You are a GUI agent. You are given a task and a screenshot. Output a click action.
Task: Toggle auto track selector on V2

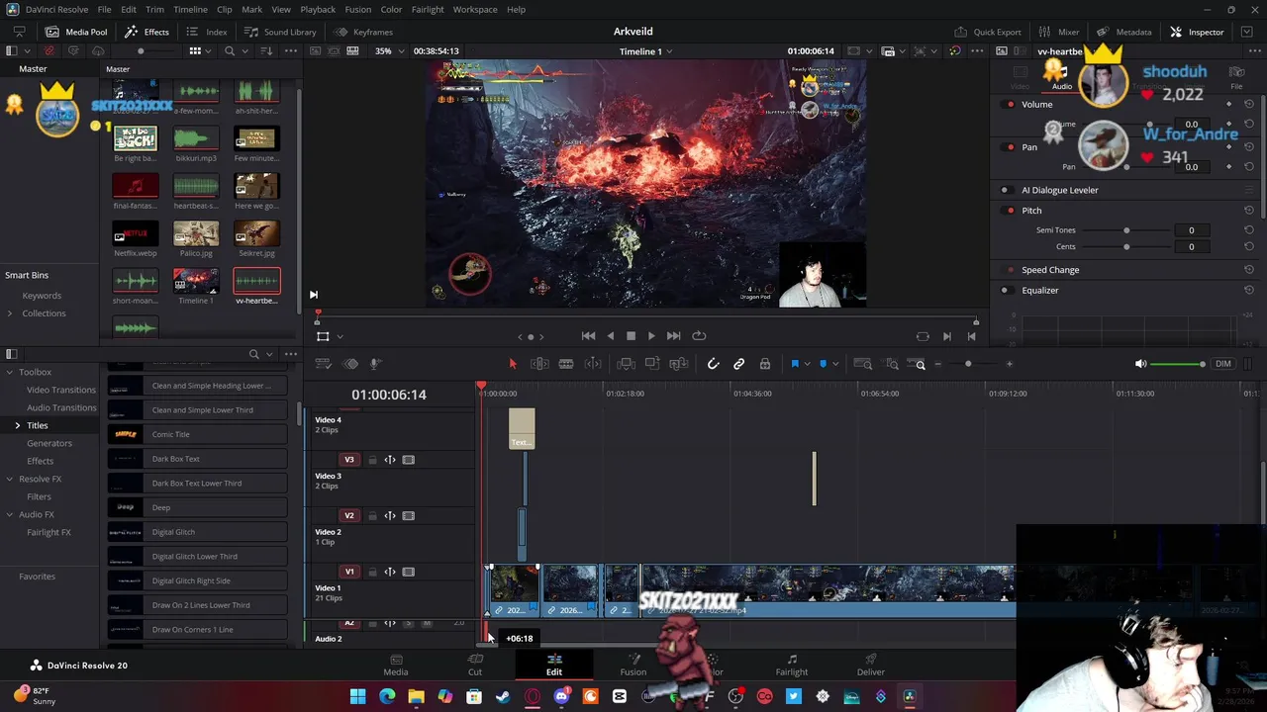tap(390, 516)
